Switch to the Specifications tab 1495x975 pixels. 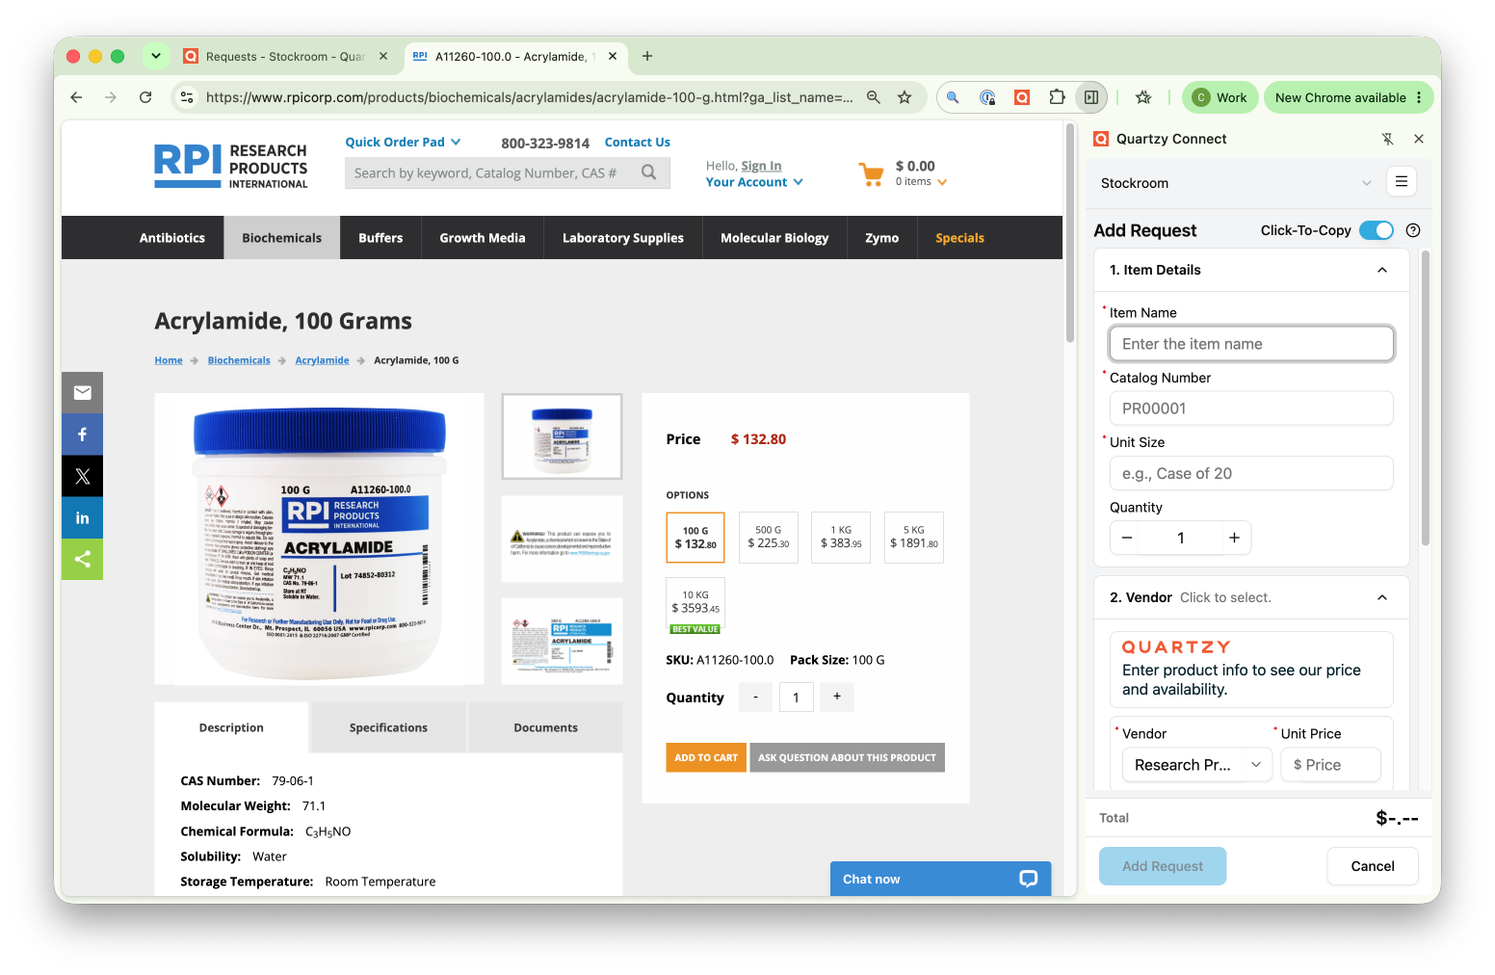[388, 727]
